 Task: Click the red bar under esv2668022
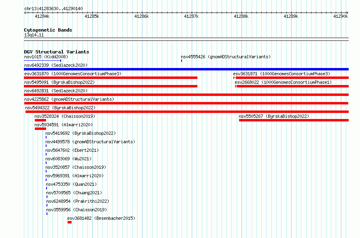[x=292, y=86]
